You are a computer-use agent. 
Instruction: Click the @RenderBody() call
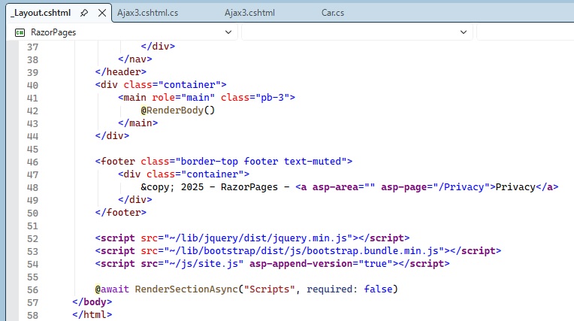click(178, 111)
